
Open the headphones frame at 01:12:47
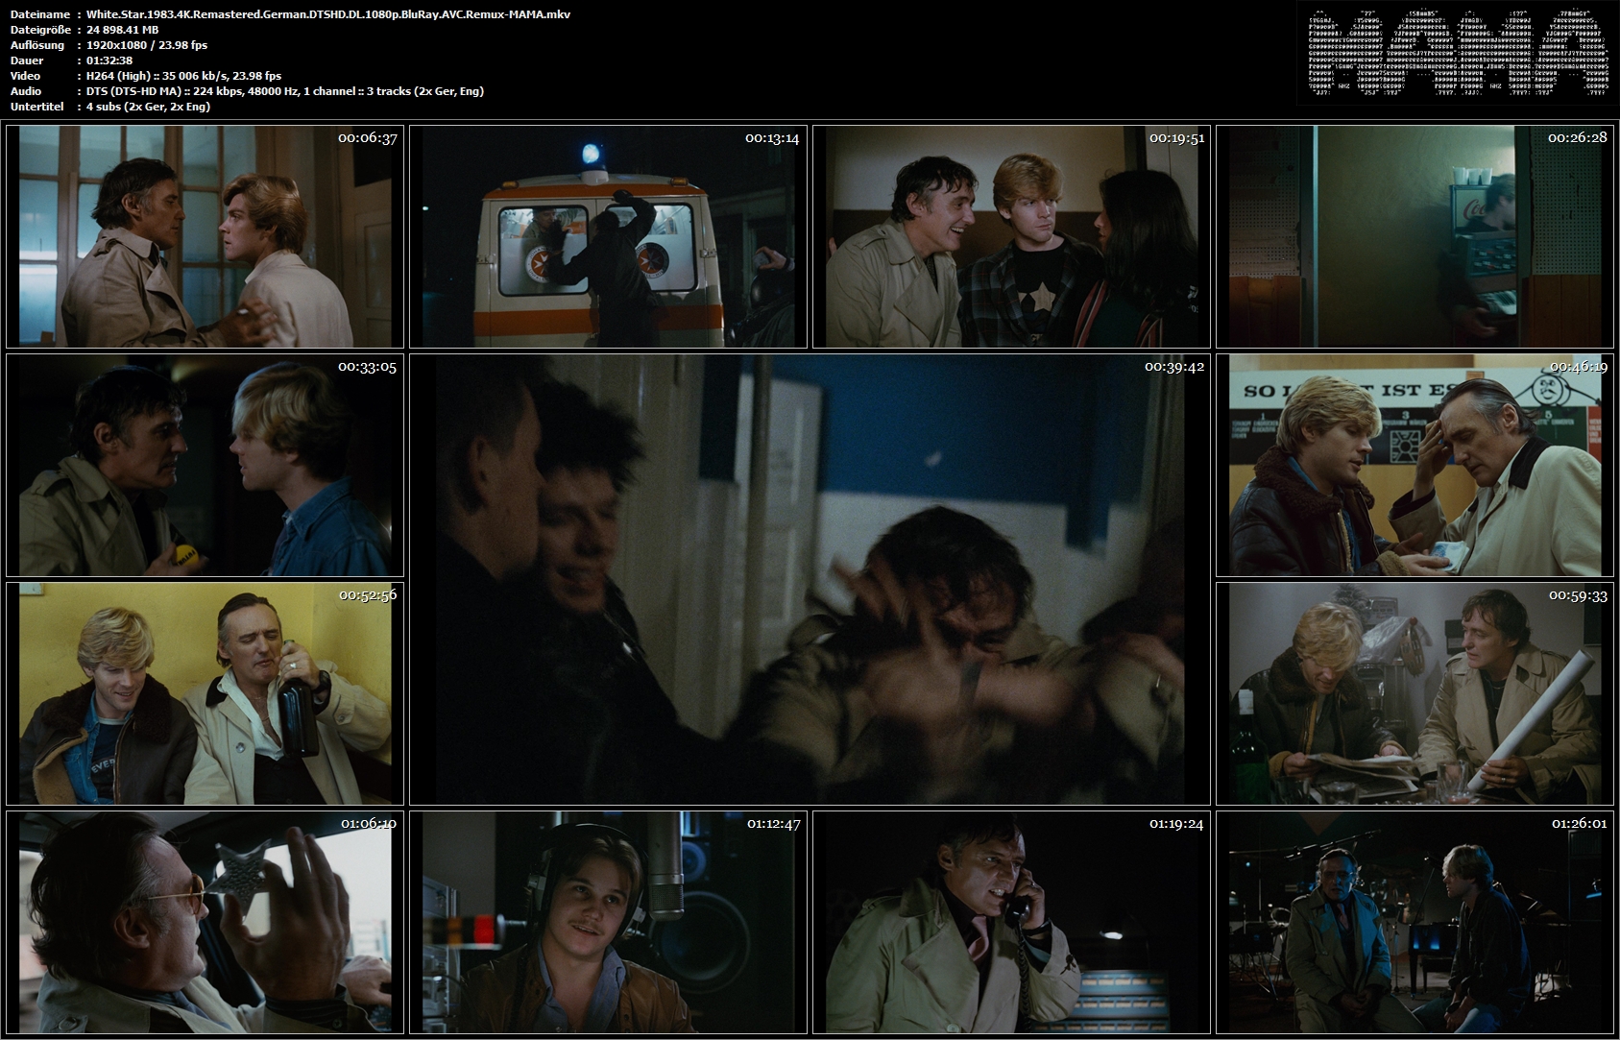(608, 922)
